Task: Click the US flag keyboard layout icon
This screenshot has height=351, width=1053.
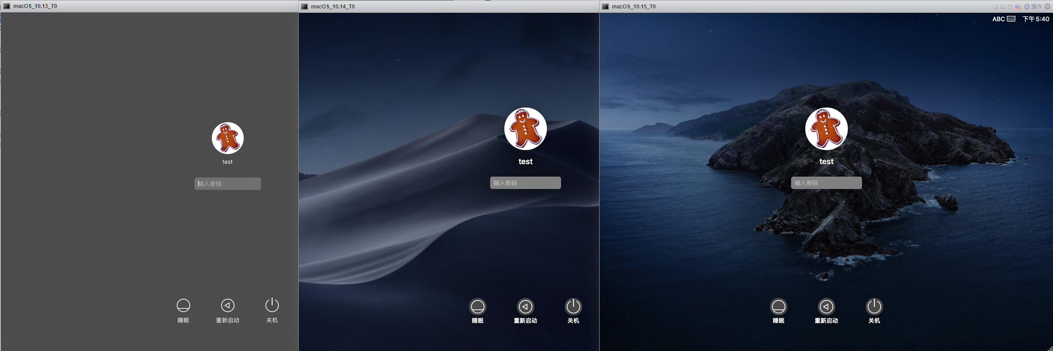Action: (1018, 7)
